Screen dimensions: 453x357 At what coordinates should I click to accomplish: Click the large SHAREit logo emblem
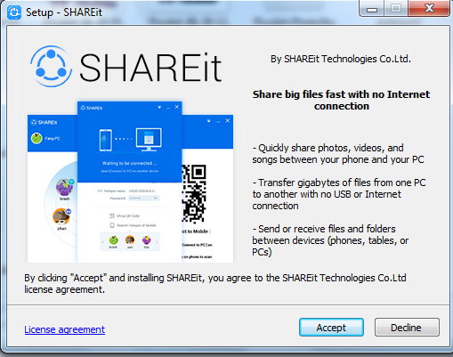tap(51, 67)
